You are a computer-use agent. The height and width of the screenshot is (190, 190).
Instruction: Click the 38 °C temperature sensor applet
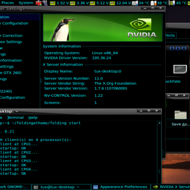coord(159,3)
